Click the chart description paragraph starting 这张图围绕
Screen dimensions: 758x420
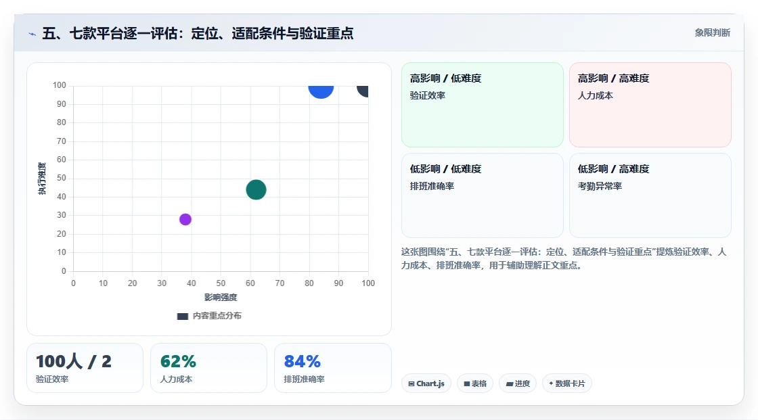pos(564,258)
